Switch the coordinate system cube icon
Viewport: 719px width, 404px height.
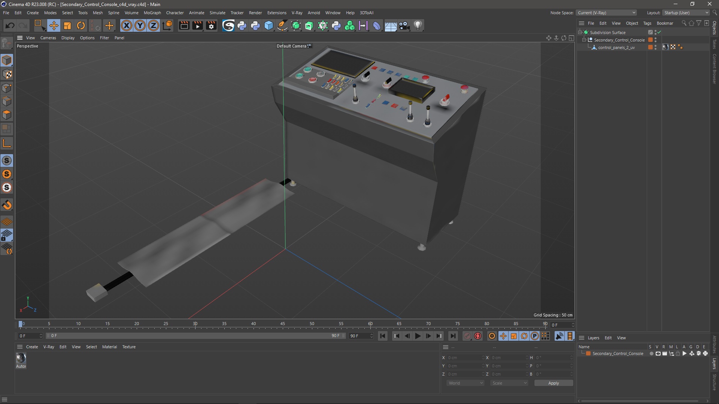[x=168, y=25]
